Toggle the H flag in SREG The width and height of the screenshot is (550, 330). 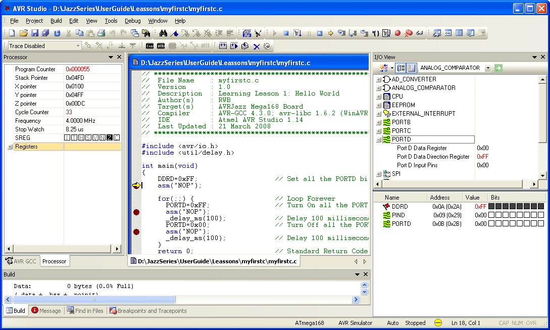pyautogui.click(x=81, y=137)
